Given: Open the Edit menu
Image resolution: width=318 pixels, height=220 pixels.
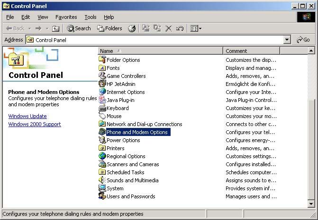Looking at the screenshot, I should [x=26, y=17].
